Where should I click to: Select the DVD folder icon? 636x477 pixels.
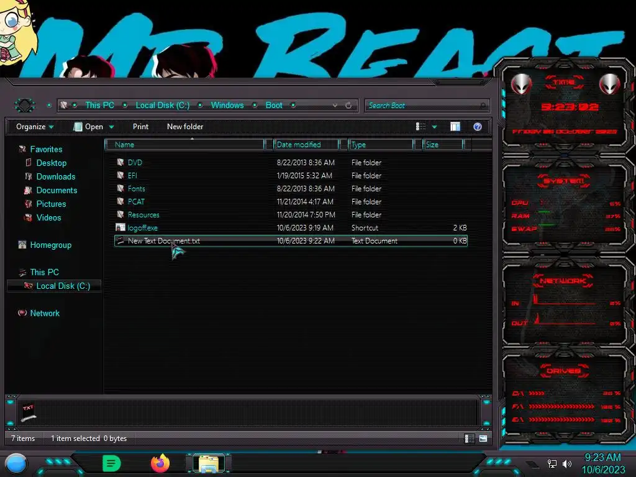point(120,162)
